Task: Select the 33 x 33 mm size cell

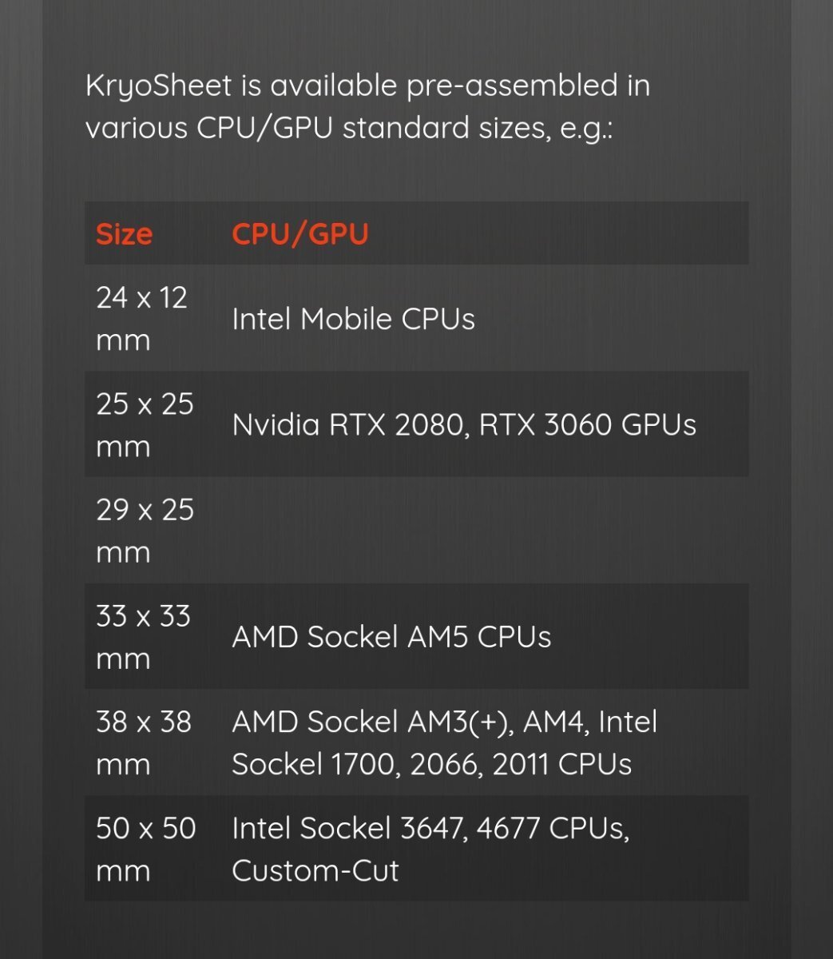Action: [x=143, y=637]
